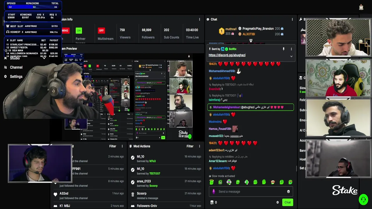Click the purple microphone icon in message box
Image resolution: width=372 pixels, height=209 pixels.
[x=214, y=192]
